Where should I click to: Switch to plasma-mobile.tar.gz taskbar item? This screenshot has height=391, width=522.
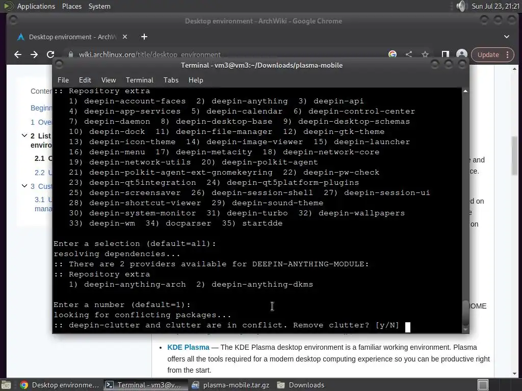230,385
